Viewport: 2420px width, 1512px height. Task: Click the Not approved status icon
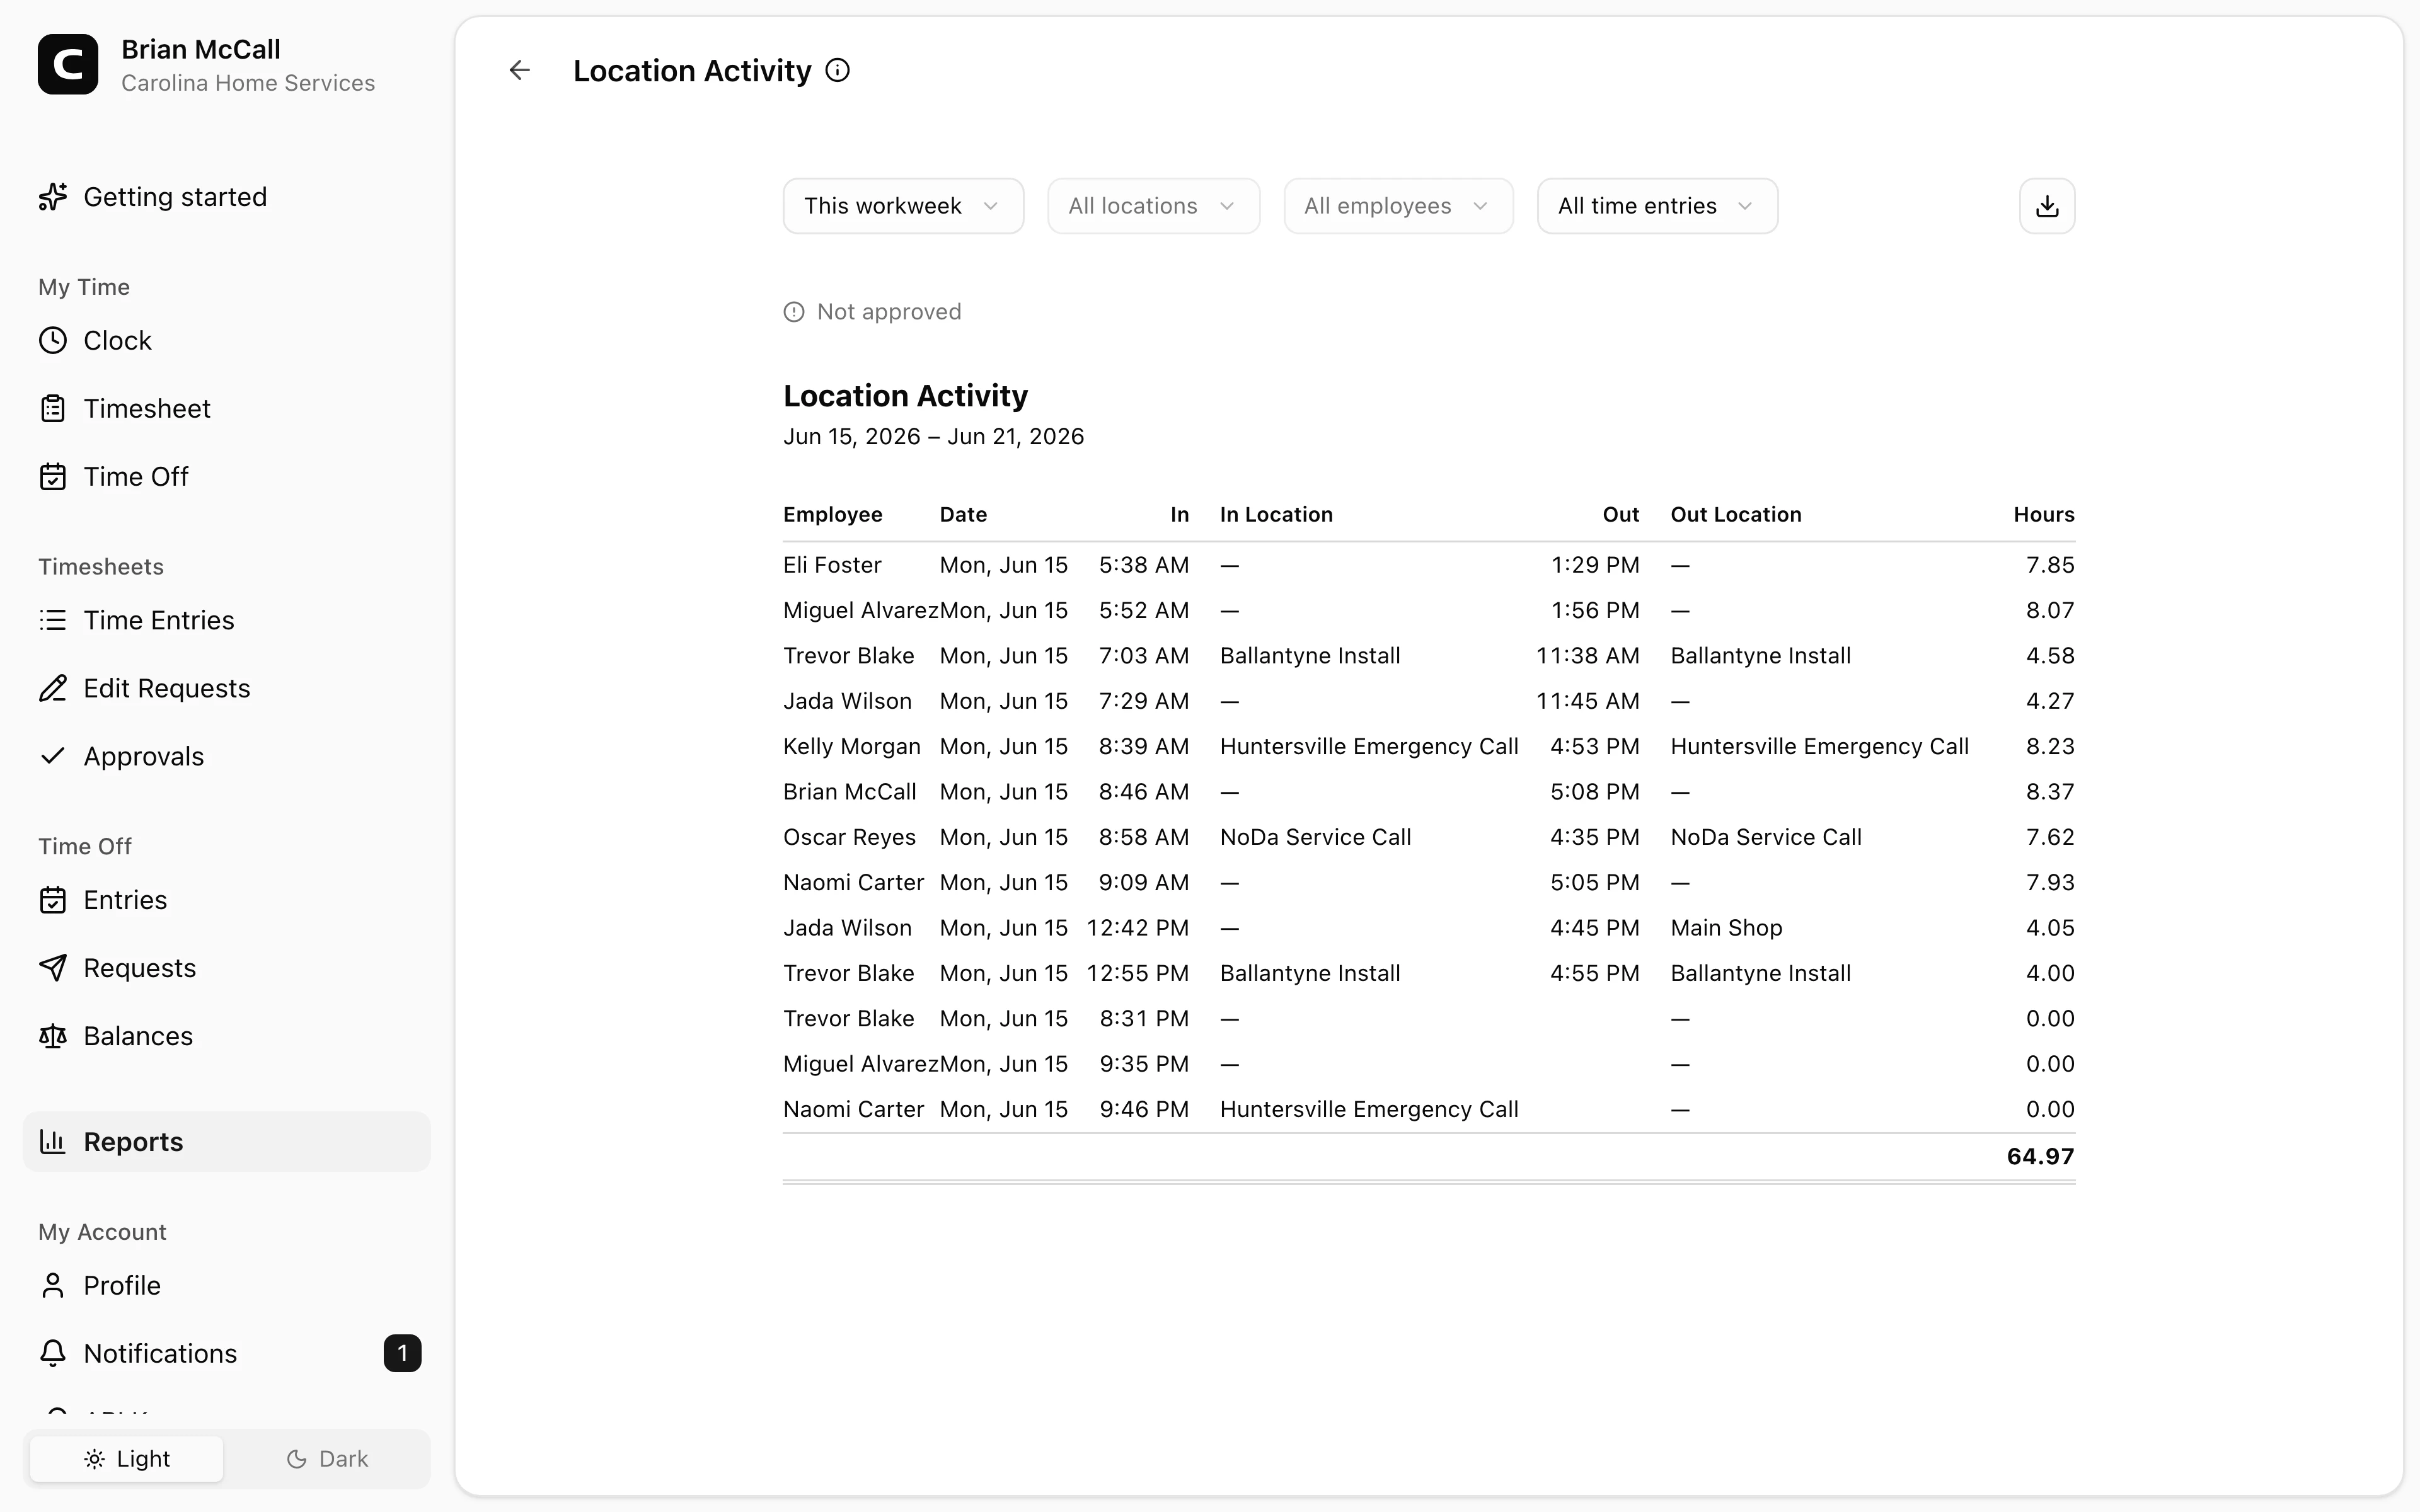(794, 312)
